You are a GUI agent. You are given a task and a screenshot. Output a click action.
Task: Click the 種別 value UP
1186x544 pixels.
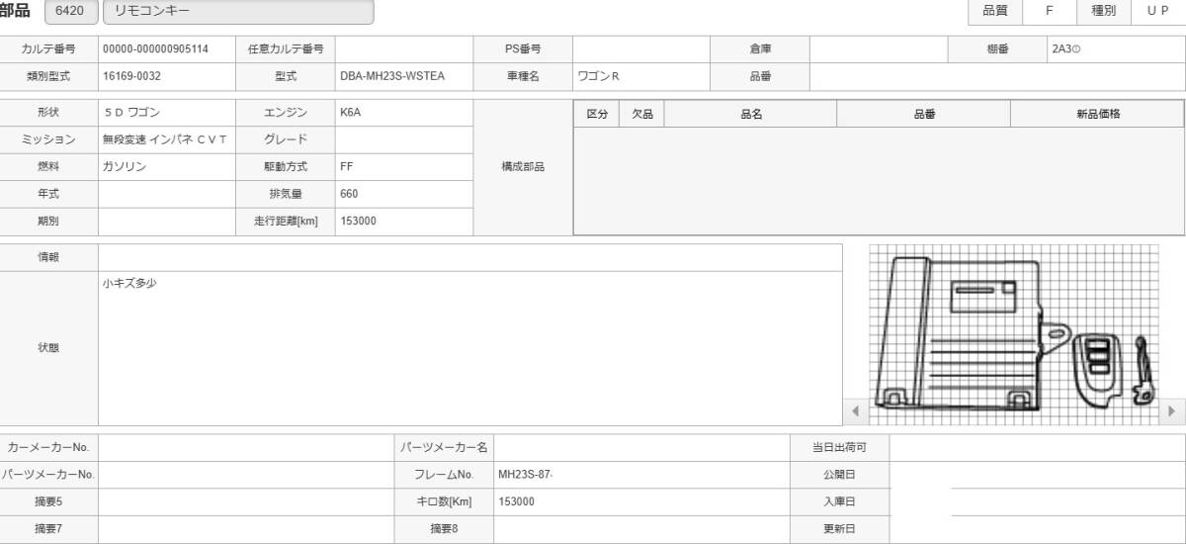click(1158, 11)
